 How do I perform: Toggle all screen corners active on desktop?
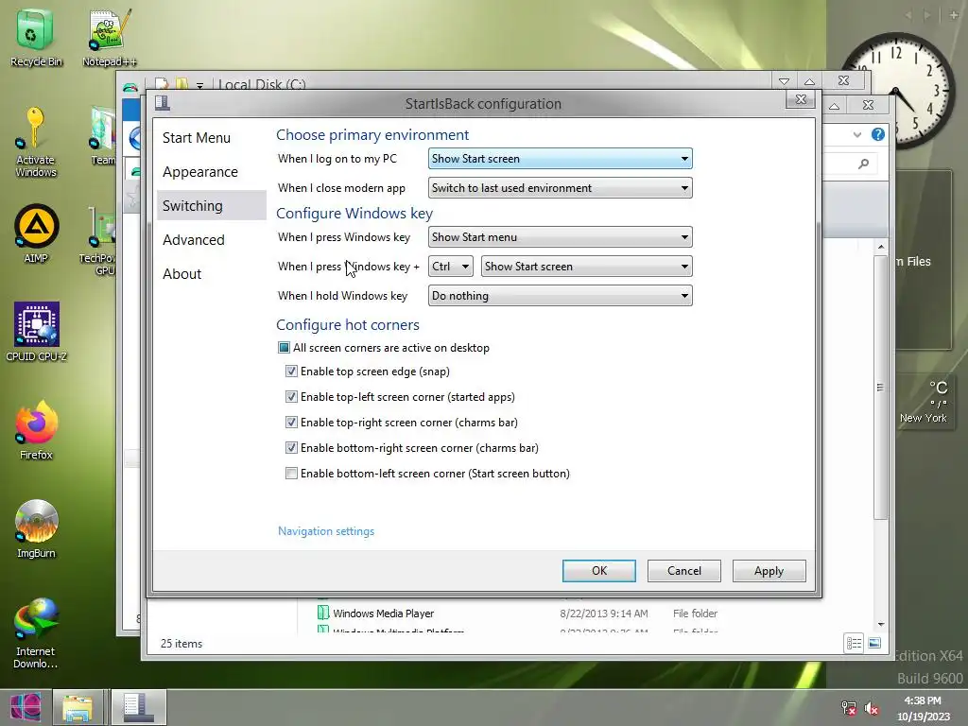point(284,348)
